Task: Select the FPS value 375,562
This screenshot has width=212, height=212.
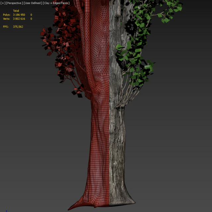Action: click(18, 26)
